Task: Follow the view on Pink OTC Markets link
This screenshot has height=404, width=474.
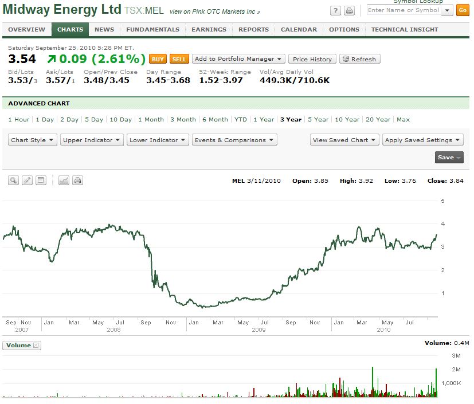Action: click(214, 11)
